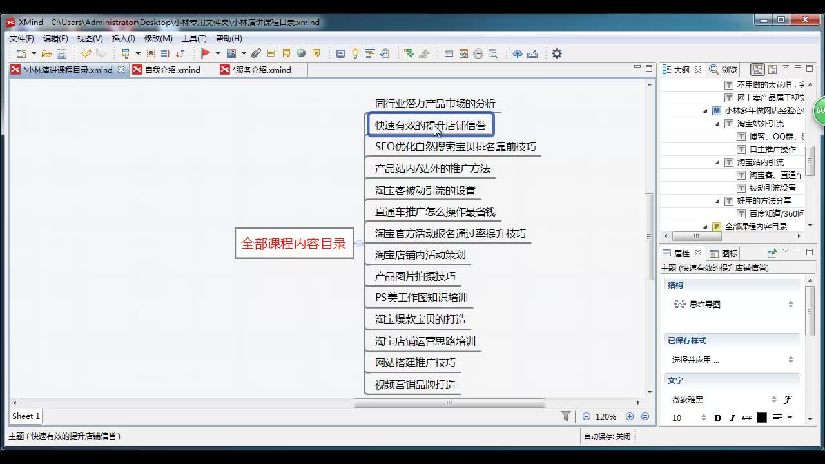
Task: Toggle bold formatting in the 文字 section
Action: 717,418
